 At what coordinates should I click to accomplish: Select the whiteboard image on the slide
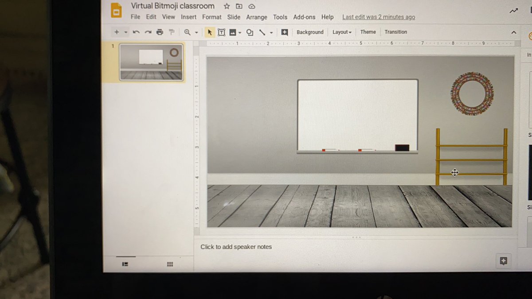point(357,116)
